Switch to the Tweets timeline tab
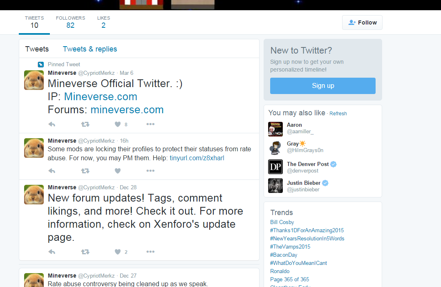 [x=37, y=49]
